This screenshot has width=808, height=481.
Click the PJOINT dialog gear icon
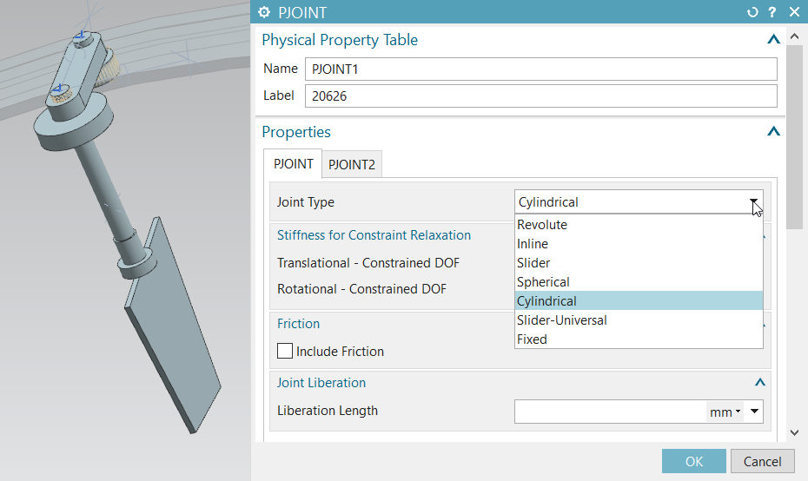tap(264, 12)
